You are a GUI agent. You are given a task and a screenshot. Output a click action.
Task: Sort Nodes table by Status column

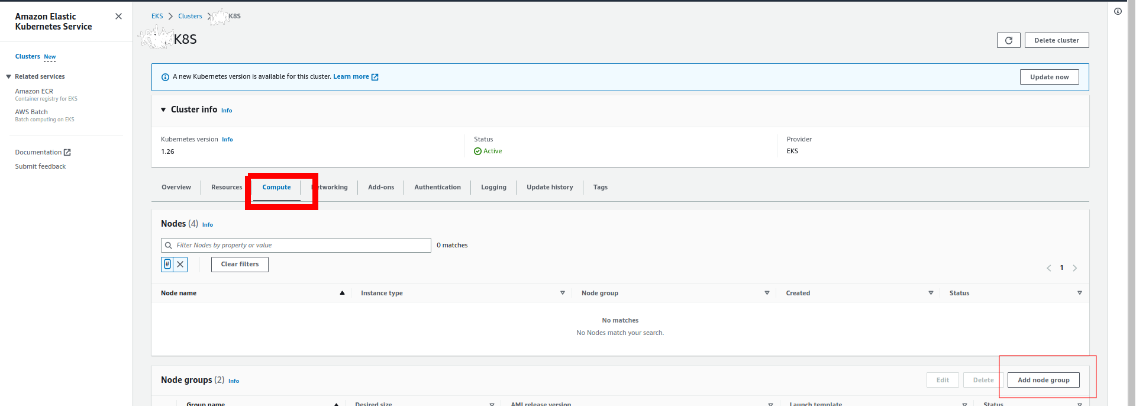tap(1079, 293)
